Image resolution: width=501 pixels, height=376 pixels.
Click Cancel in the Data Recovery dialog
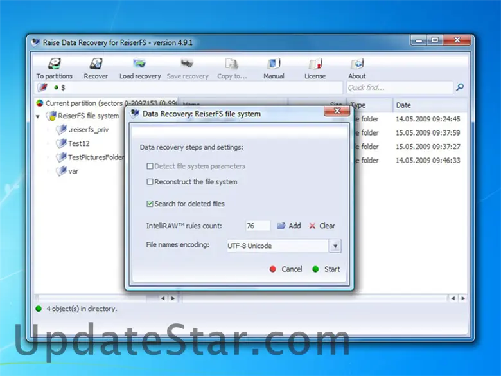pos(286,269)
